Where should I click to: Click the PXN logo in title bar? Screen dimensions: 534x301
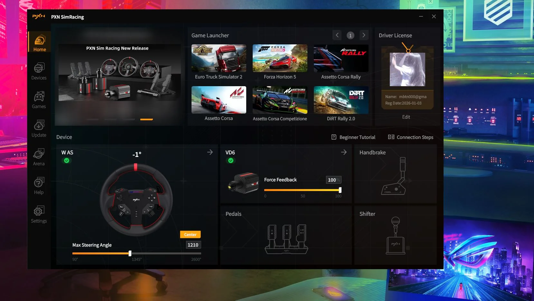click(x=39, y=16)
